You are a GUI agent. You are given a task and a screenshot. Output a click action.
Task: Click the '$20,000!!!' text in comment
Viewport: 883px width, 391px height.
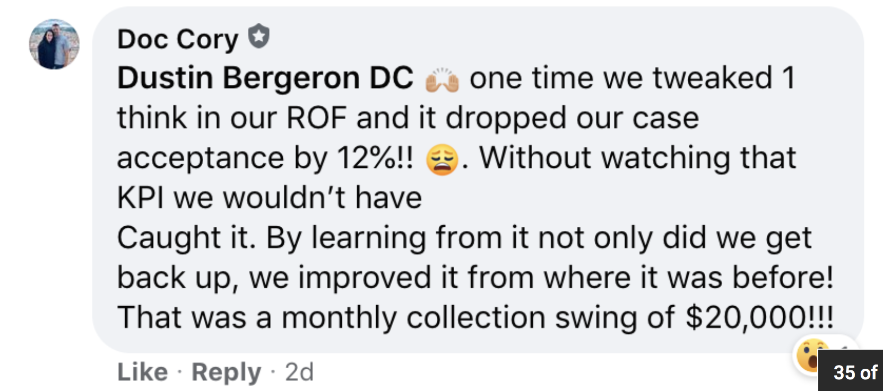click(759, 318)
